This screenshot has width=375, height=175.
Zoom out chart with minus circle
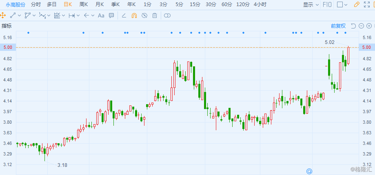point(362,26)
